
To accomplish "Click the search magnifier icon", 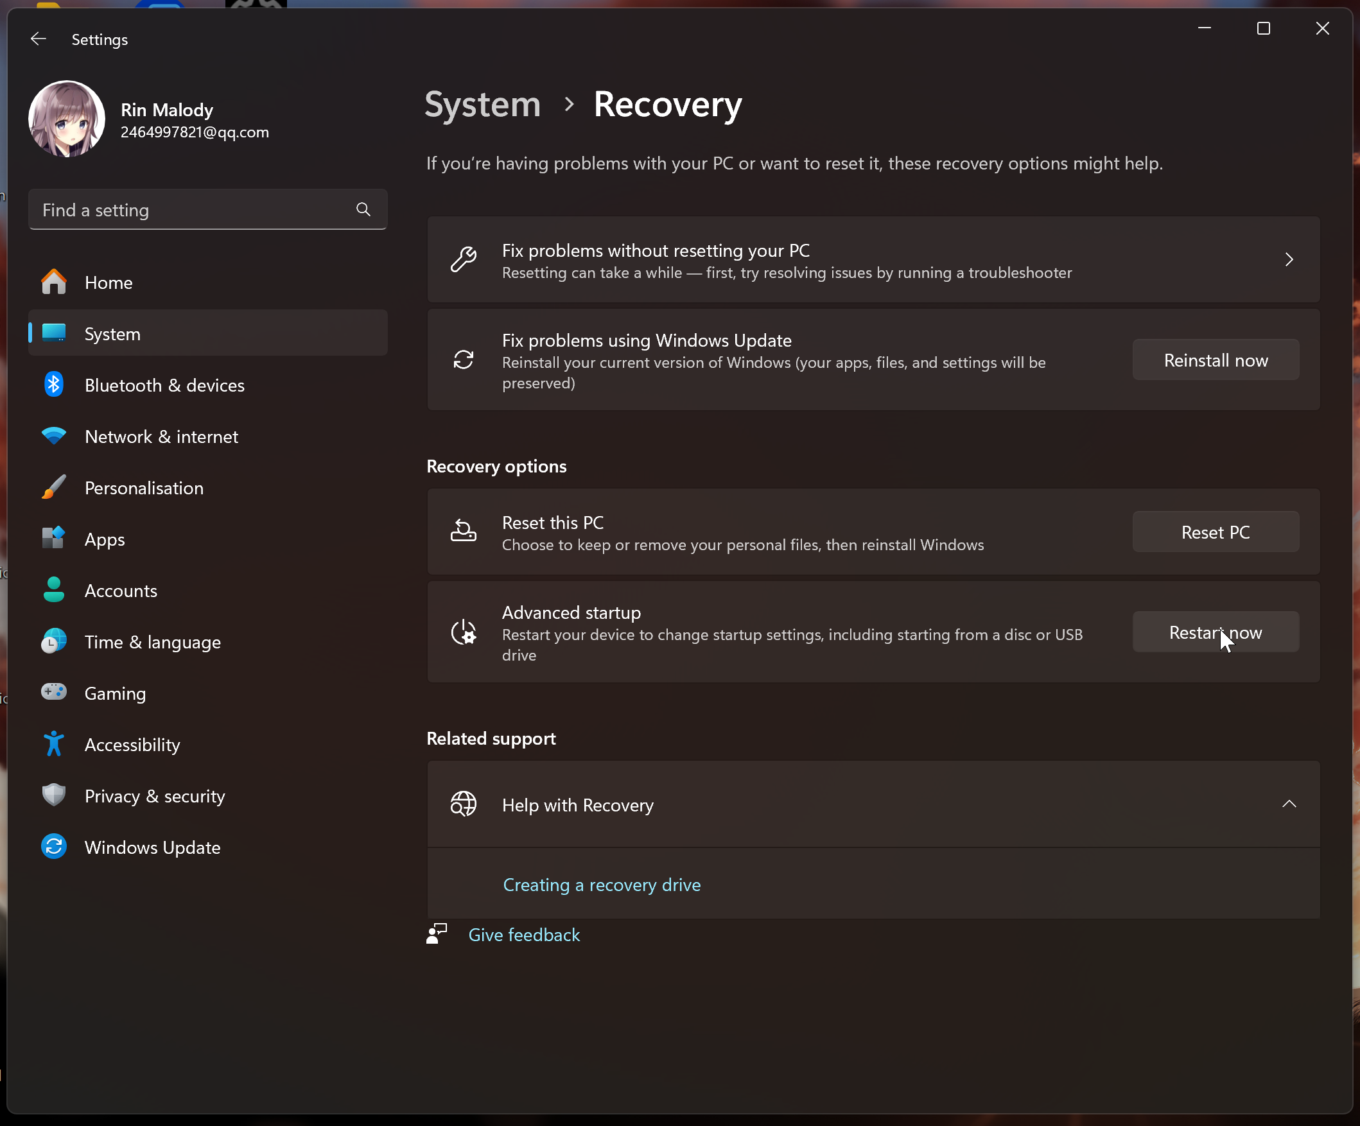I will (363, 209).
